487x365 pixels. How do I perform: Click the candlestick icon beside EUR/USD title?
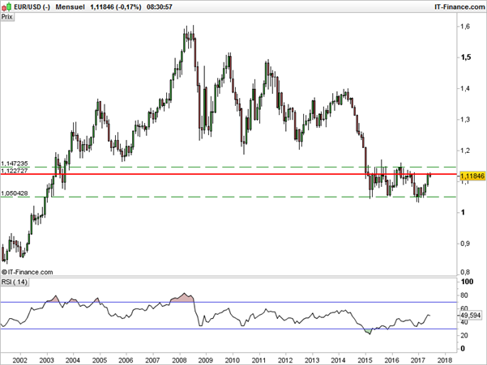pyautogui.click(x=7, y=6)
